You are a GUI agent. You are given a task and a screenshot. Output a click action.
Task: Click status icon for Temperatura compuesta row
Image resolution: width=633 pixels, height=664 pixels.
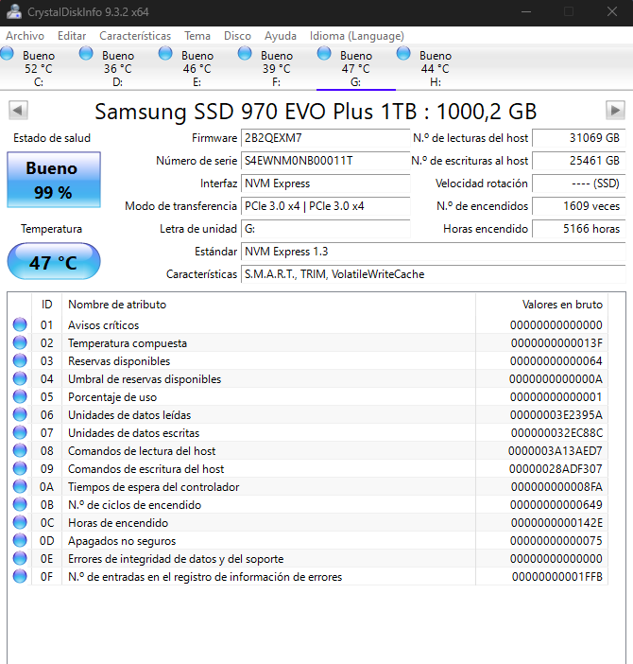click(x=20, y=342)
